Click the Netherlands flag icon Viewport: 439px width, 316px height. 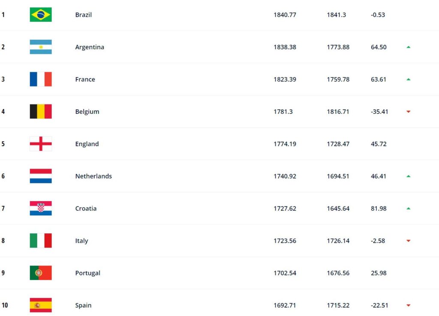coord(41,176)
